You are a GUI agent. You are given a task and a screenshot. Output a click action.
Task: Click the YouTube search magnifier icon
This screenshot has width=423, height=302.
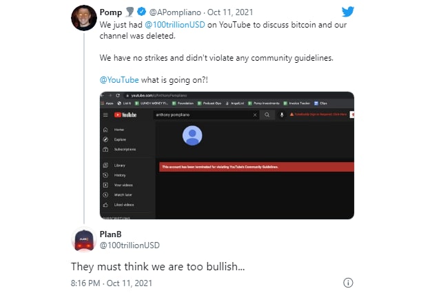[267, 115]
